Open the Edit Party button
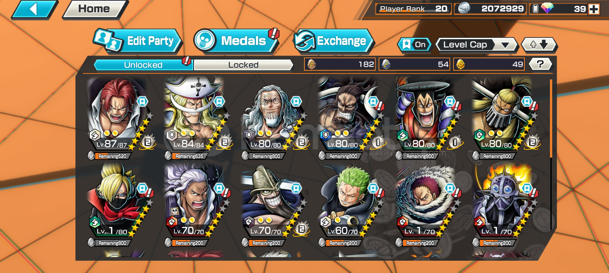609x273 pixels. point(138,41)
